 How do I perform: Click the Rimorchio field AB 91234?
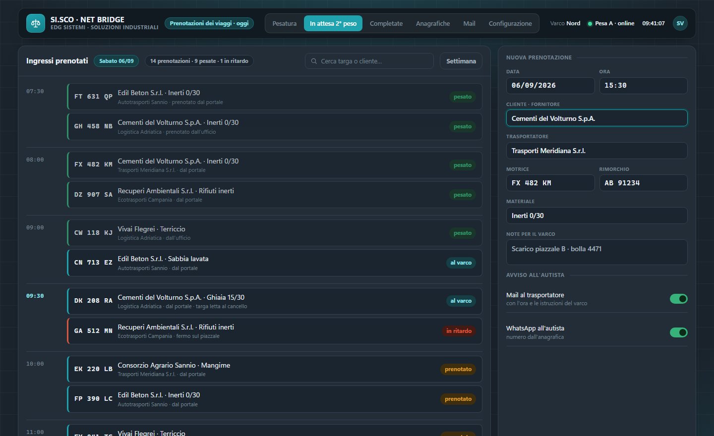tap(643, 183)
